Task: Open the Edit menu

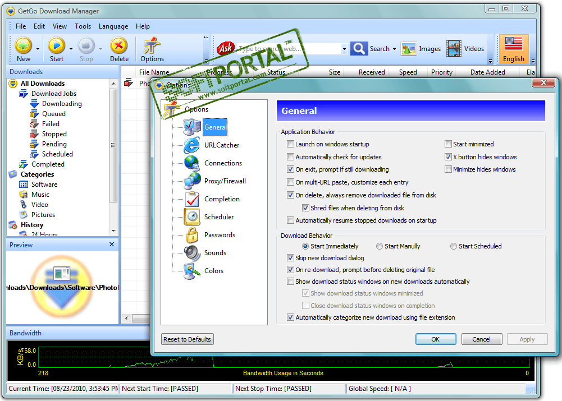Action: click(x=39, y=26)
